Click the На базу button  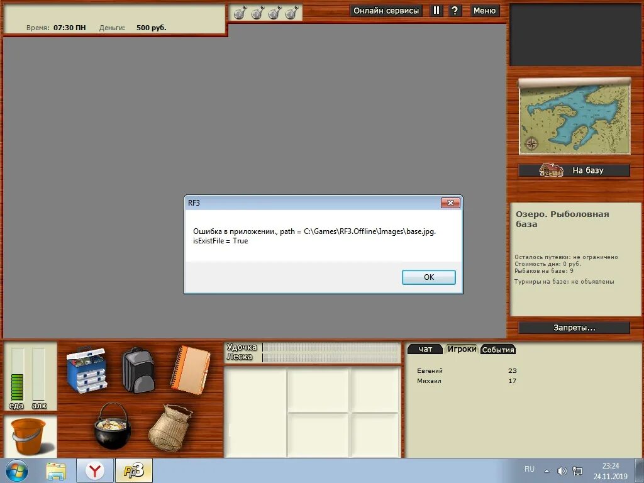tap(574, 170)
